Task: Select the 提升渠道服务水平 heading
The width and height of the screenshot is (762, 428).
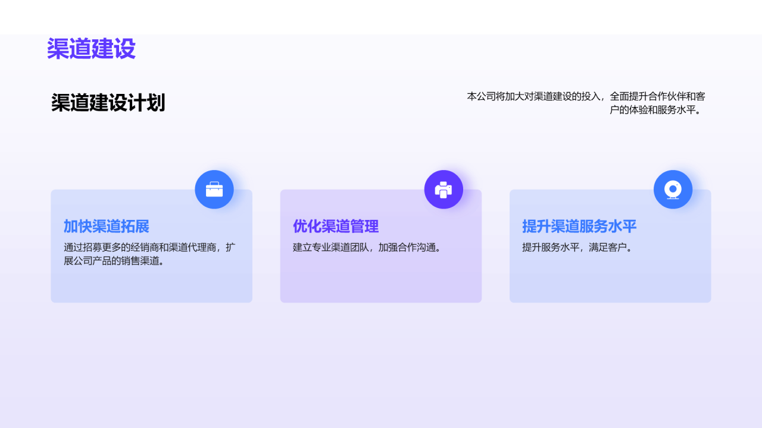Action: point(579,227)
